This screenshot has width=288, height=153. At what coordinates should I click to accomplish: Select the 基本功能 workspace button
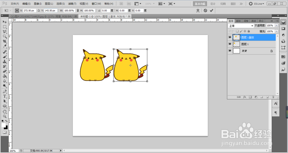tap(200, 4)
